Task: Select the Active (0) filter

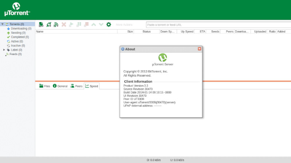Action: tap(17, 41)
